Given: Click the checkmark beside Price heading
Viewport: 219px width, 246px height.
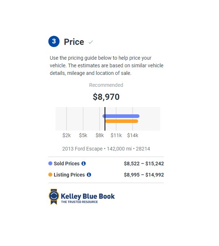Looking at the screenshot, I should [x=91, y=42].
